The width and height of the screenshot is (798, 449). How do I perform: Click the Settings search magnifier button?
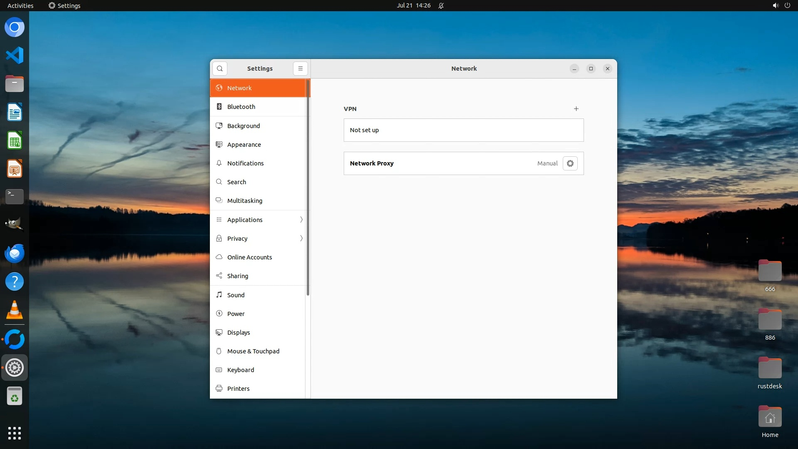(220, 69)
